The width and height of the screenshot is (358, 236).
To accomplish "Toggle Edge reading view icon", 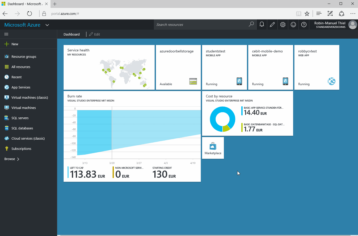I will click(298, 14).
